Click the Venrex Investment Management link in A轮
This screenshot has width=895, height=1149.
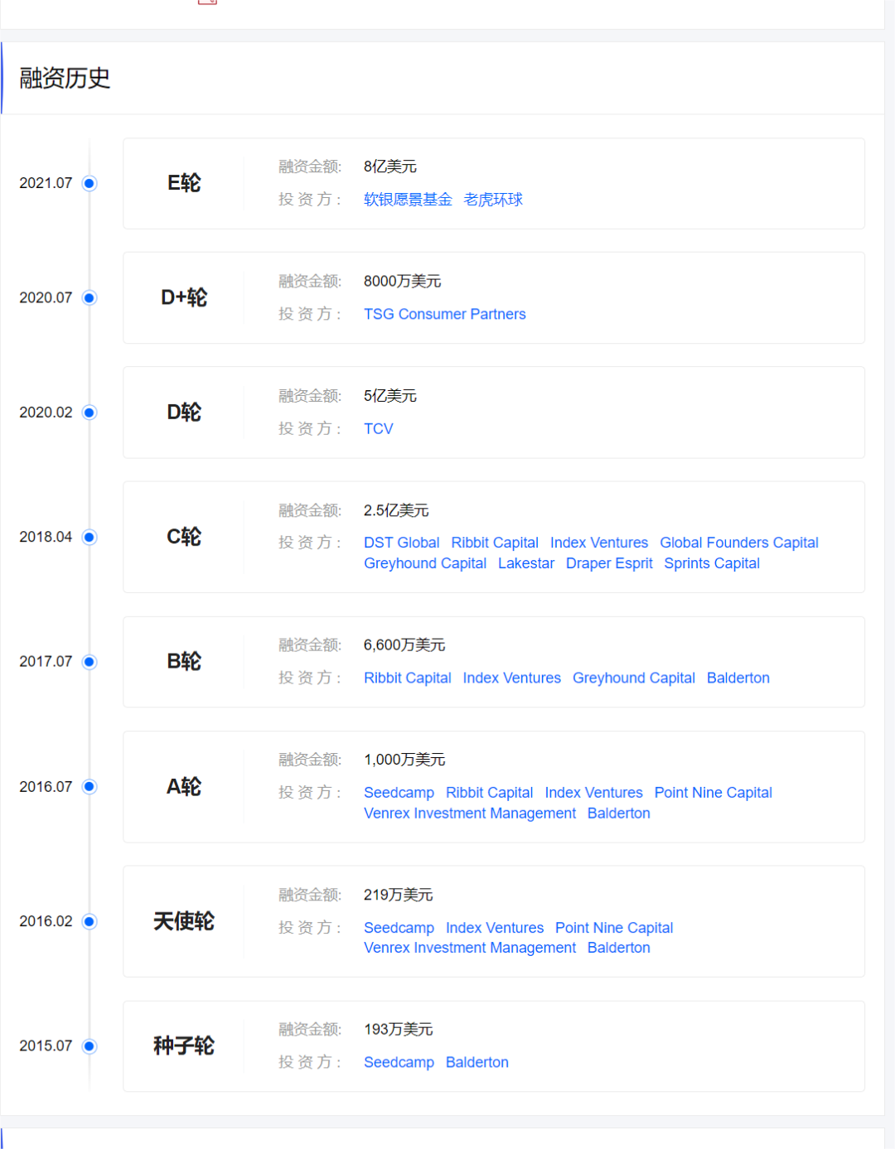pos(469,813)
